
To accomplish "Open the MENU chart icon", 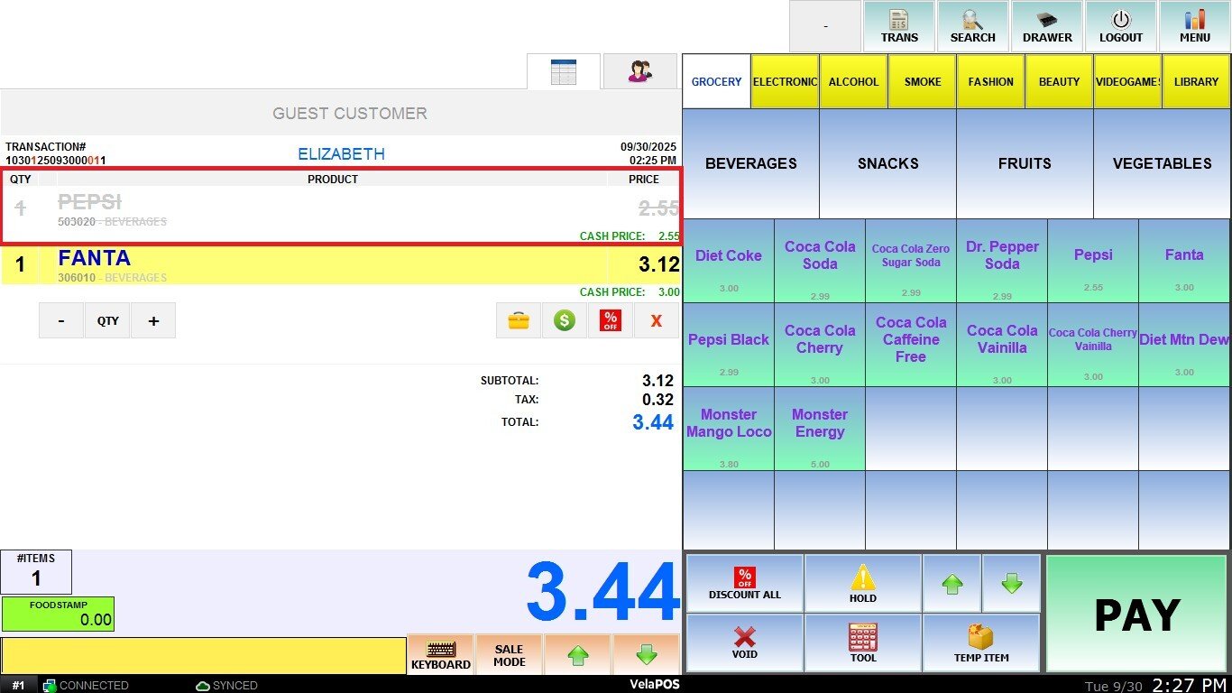I will [1194, 26].
